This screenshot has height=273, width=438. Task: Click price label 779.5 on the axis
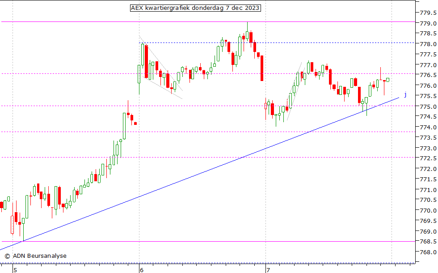pos(428,13)
